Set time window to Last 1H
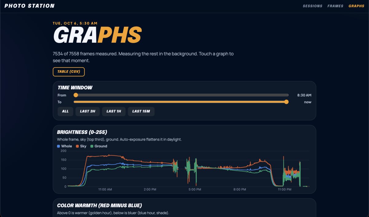 pos(114,111)
